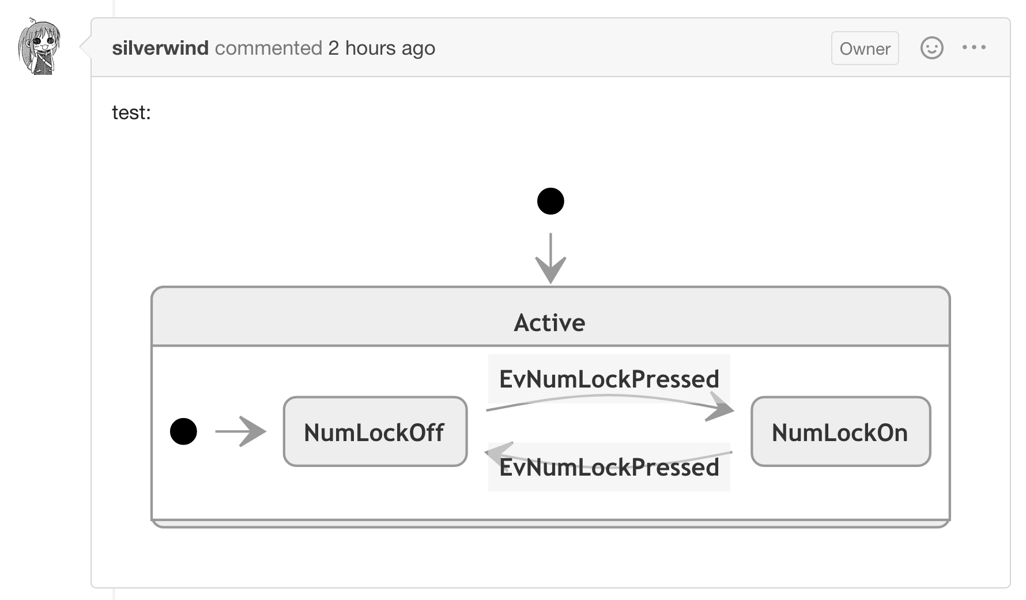Open the silverwind user profile link
Viewport: 1026px width, 600px height.
pyautogui.click(x=160, y=48)
